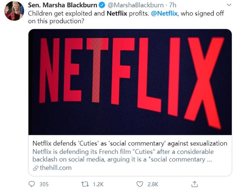The width and height of the screenshot is (238, 196).
Task: Click the tweet text about children exploited
Action: [126, 17]
